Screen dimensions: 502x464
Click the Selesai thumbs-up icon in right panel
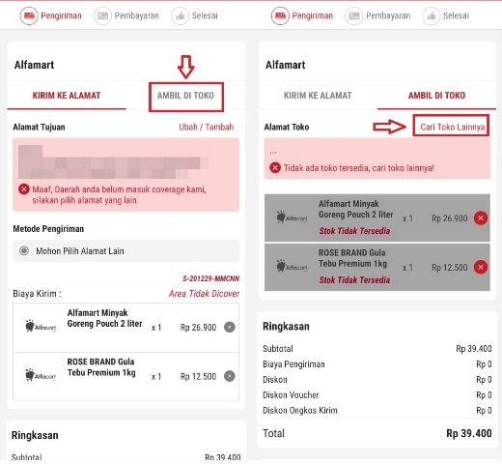click(x=432, y=15)
